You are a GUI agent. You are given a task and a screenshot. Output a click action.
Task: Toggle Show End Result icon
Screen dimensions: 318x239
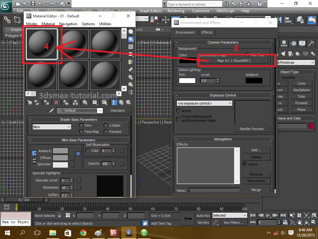pos(114,102)
